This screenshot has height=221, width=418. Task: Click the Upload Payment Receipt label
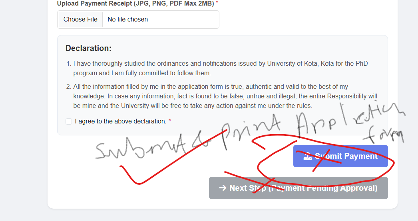[x=135, y=3]
